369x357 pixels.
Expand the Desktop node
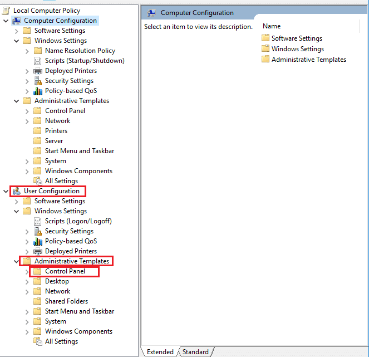coord(27,282)
